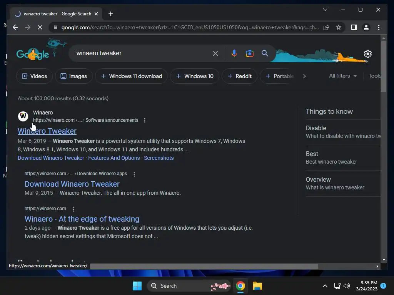Image resolution: width=394 pixels, height=295 pixels.
Task: Click the horizontal scroll right arrow
Action: point(377,266)
